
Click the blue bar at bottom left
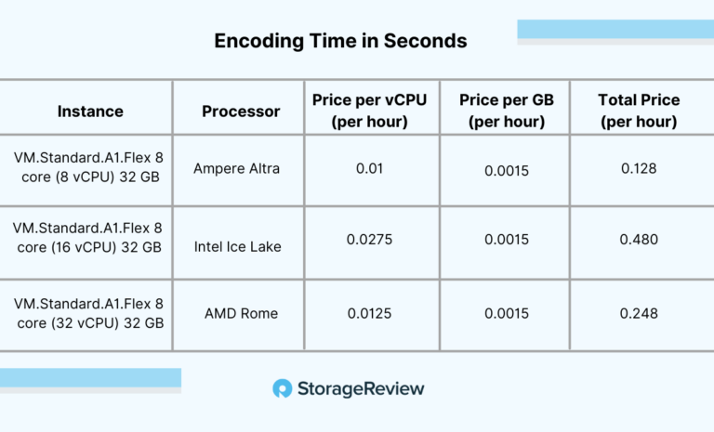coord(90,378)
